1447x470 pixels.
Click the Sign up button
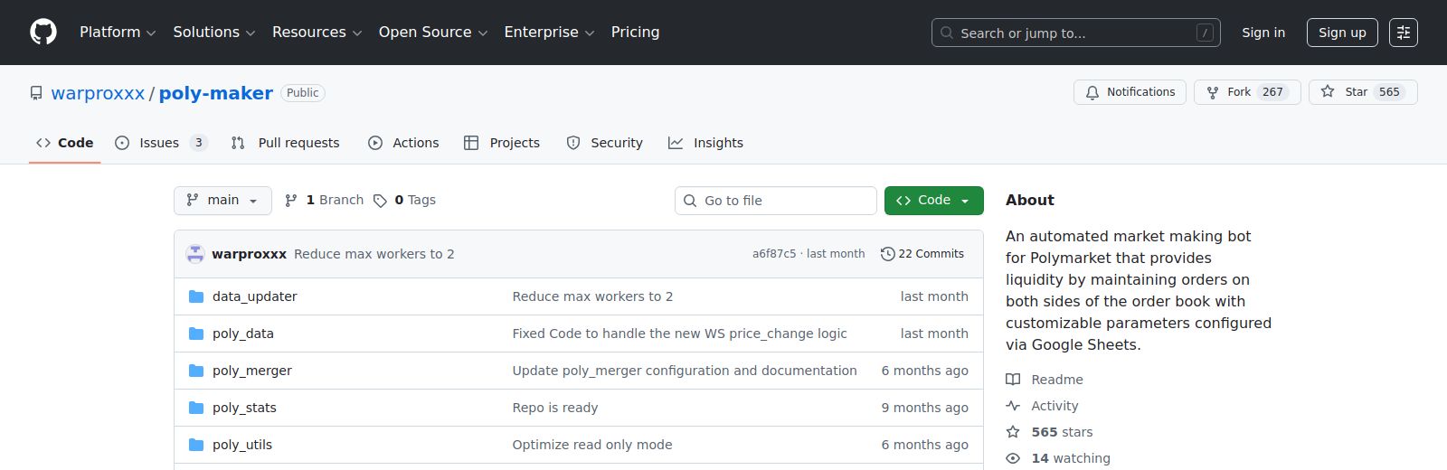coord(1341,33)
